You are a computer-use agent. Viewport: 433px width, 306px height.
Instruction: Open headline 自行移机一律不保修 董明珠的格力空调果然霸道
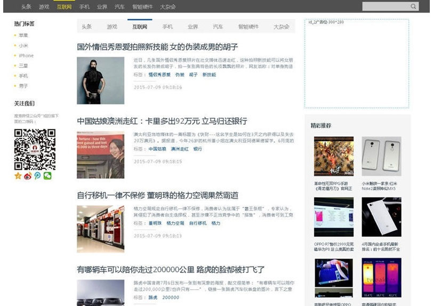(157, 196)
